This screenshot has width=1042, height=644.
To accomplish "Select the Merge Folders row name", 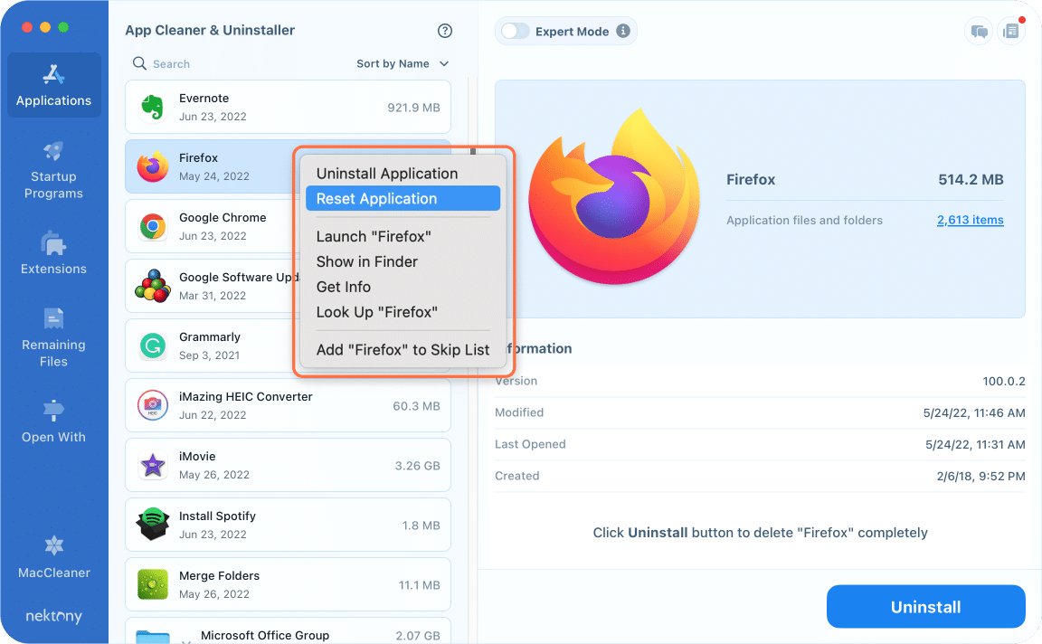I will point(219,575).
